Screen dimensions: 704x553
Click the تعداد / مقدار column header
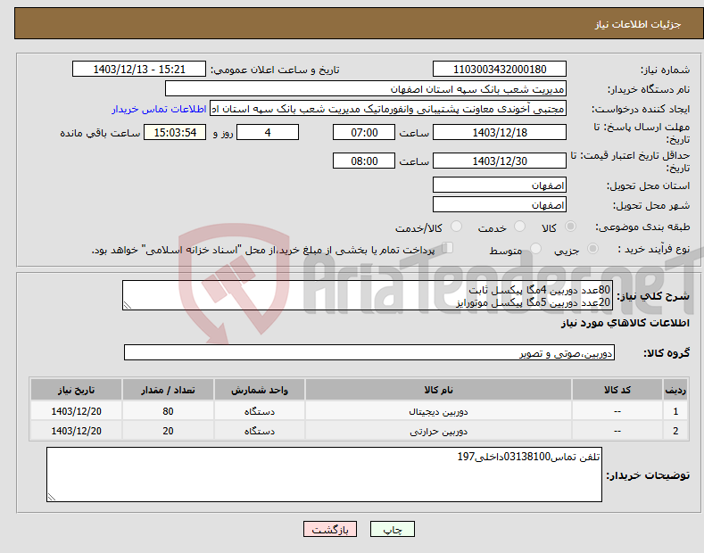click(x=168, y=390)
